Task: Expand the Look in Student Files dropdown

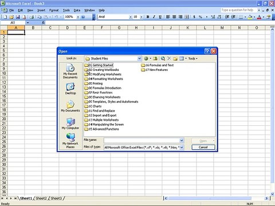Action: pyautogui.click(x=139, y=58)
